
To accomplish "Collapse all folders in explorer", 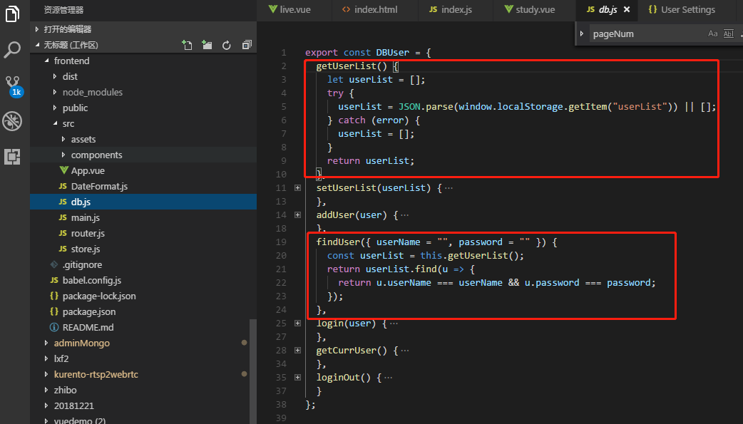I will pyautogui.click(x=247, y=45).
